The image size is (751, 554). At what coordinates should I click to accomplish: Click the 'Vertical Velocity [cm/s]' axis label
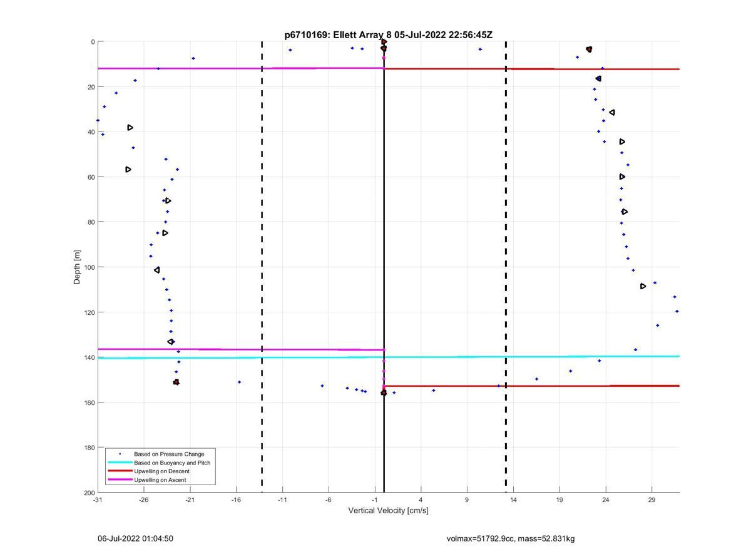tap(388, 510)
